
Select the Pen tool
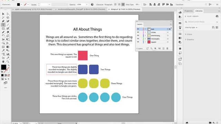click(x=3, y=21)
